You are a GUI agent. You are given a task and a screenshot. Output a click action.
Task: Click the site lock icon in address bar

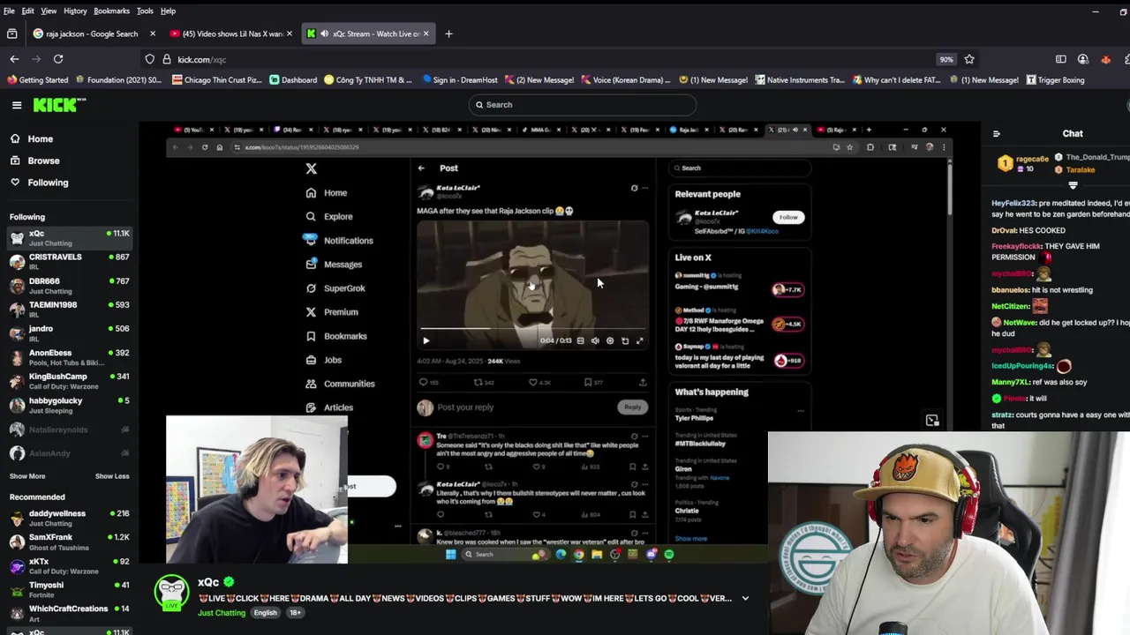click(x=165, y=59)
